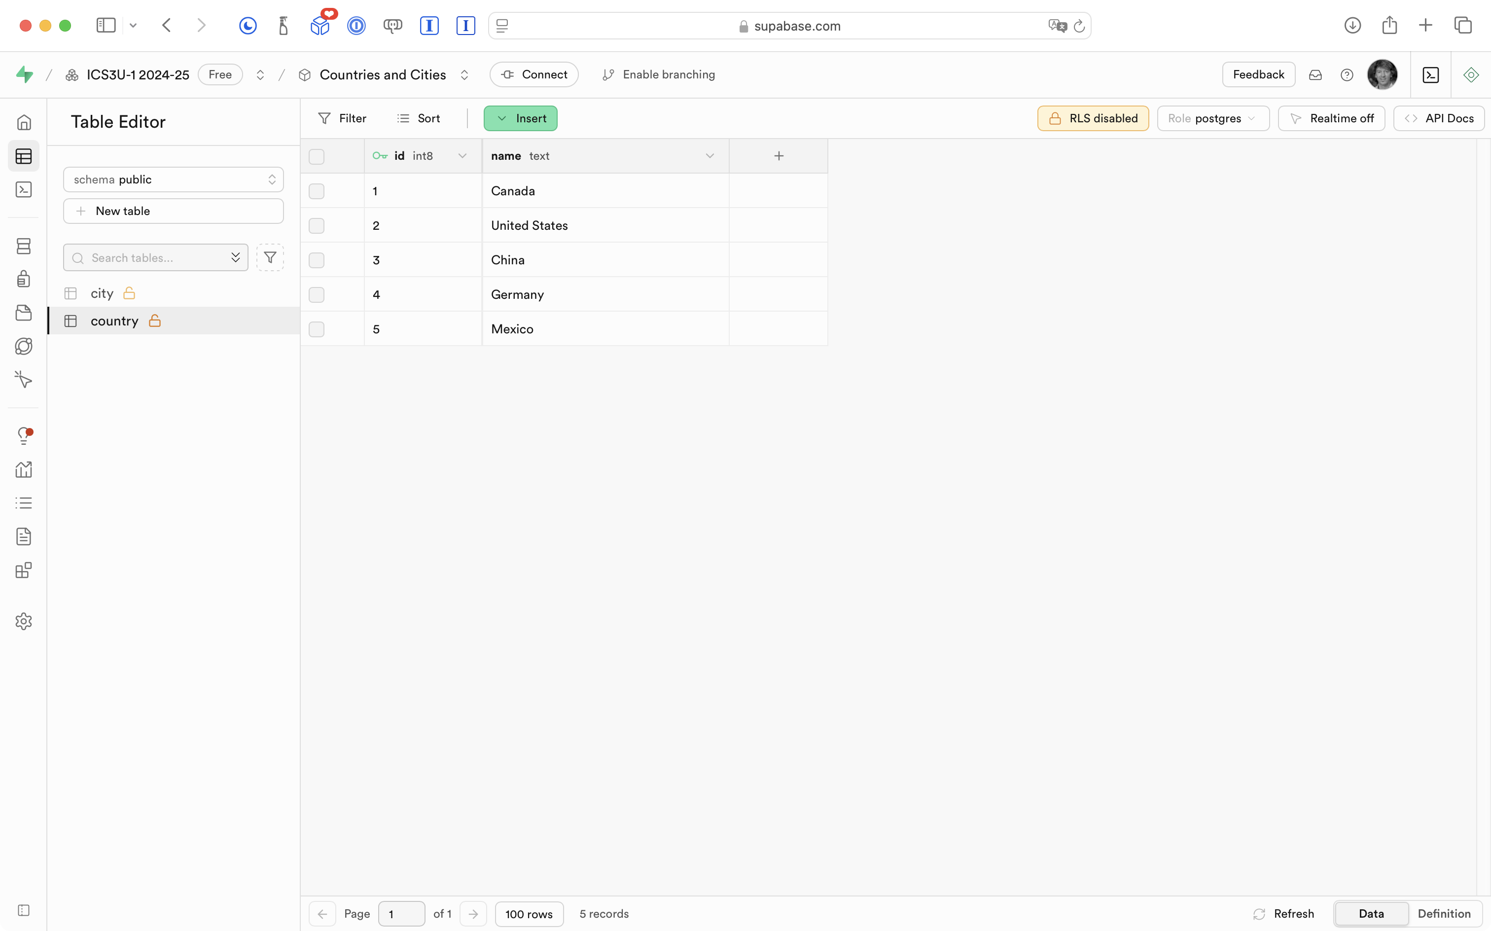1491x931 pixels.
Task: Open the Database sidebar icon
Action: pos(23,246)
